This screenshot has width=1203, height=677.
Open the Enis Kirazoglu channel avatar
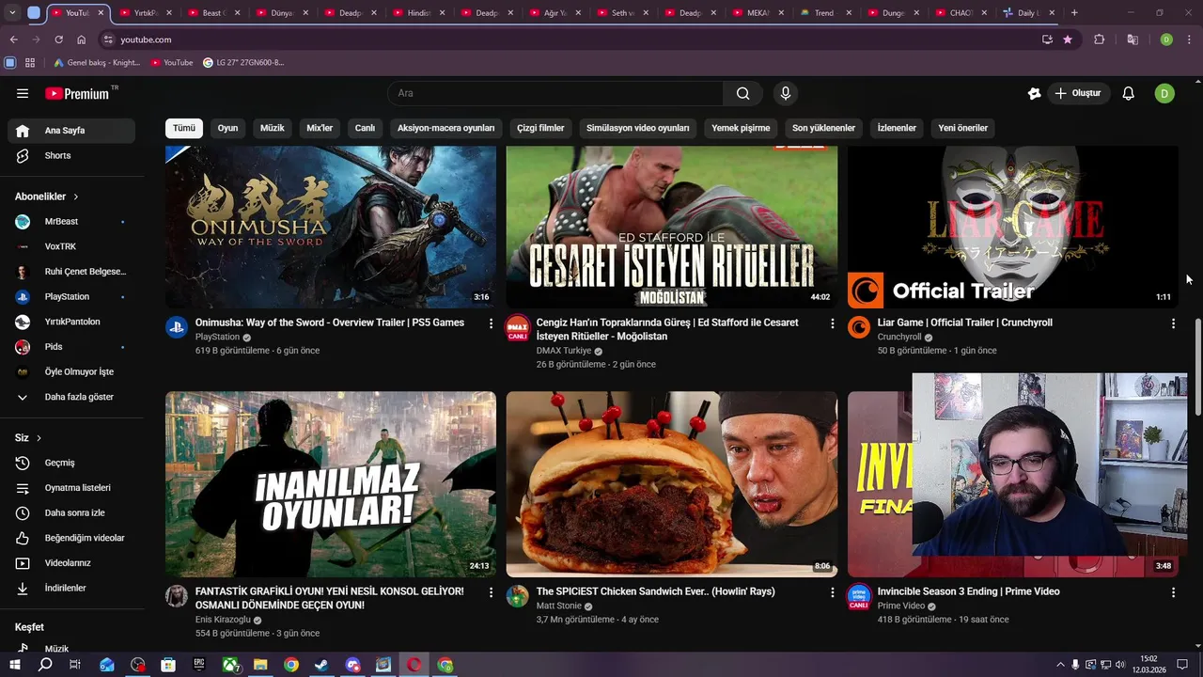[177, 596]
